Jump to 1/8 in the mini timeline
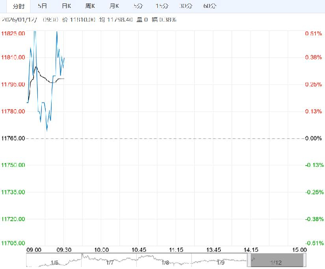 [x=165, y=263]
